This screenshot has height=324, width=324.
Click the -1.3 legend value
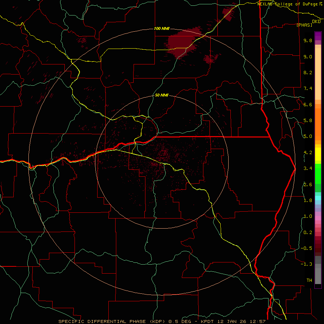[306, 264]
